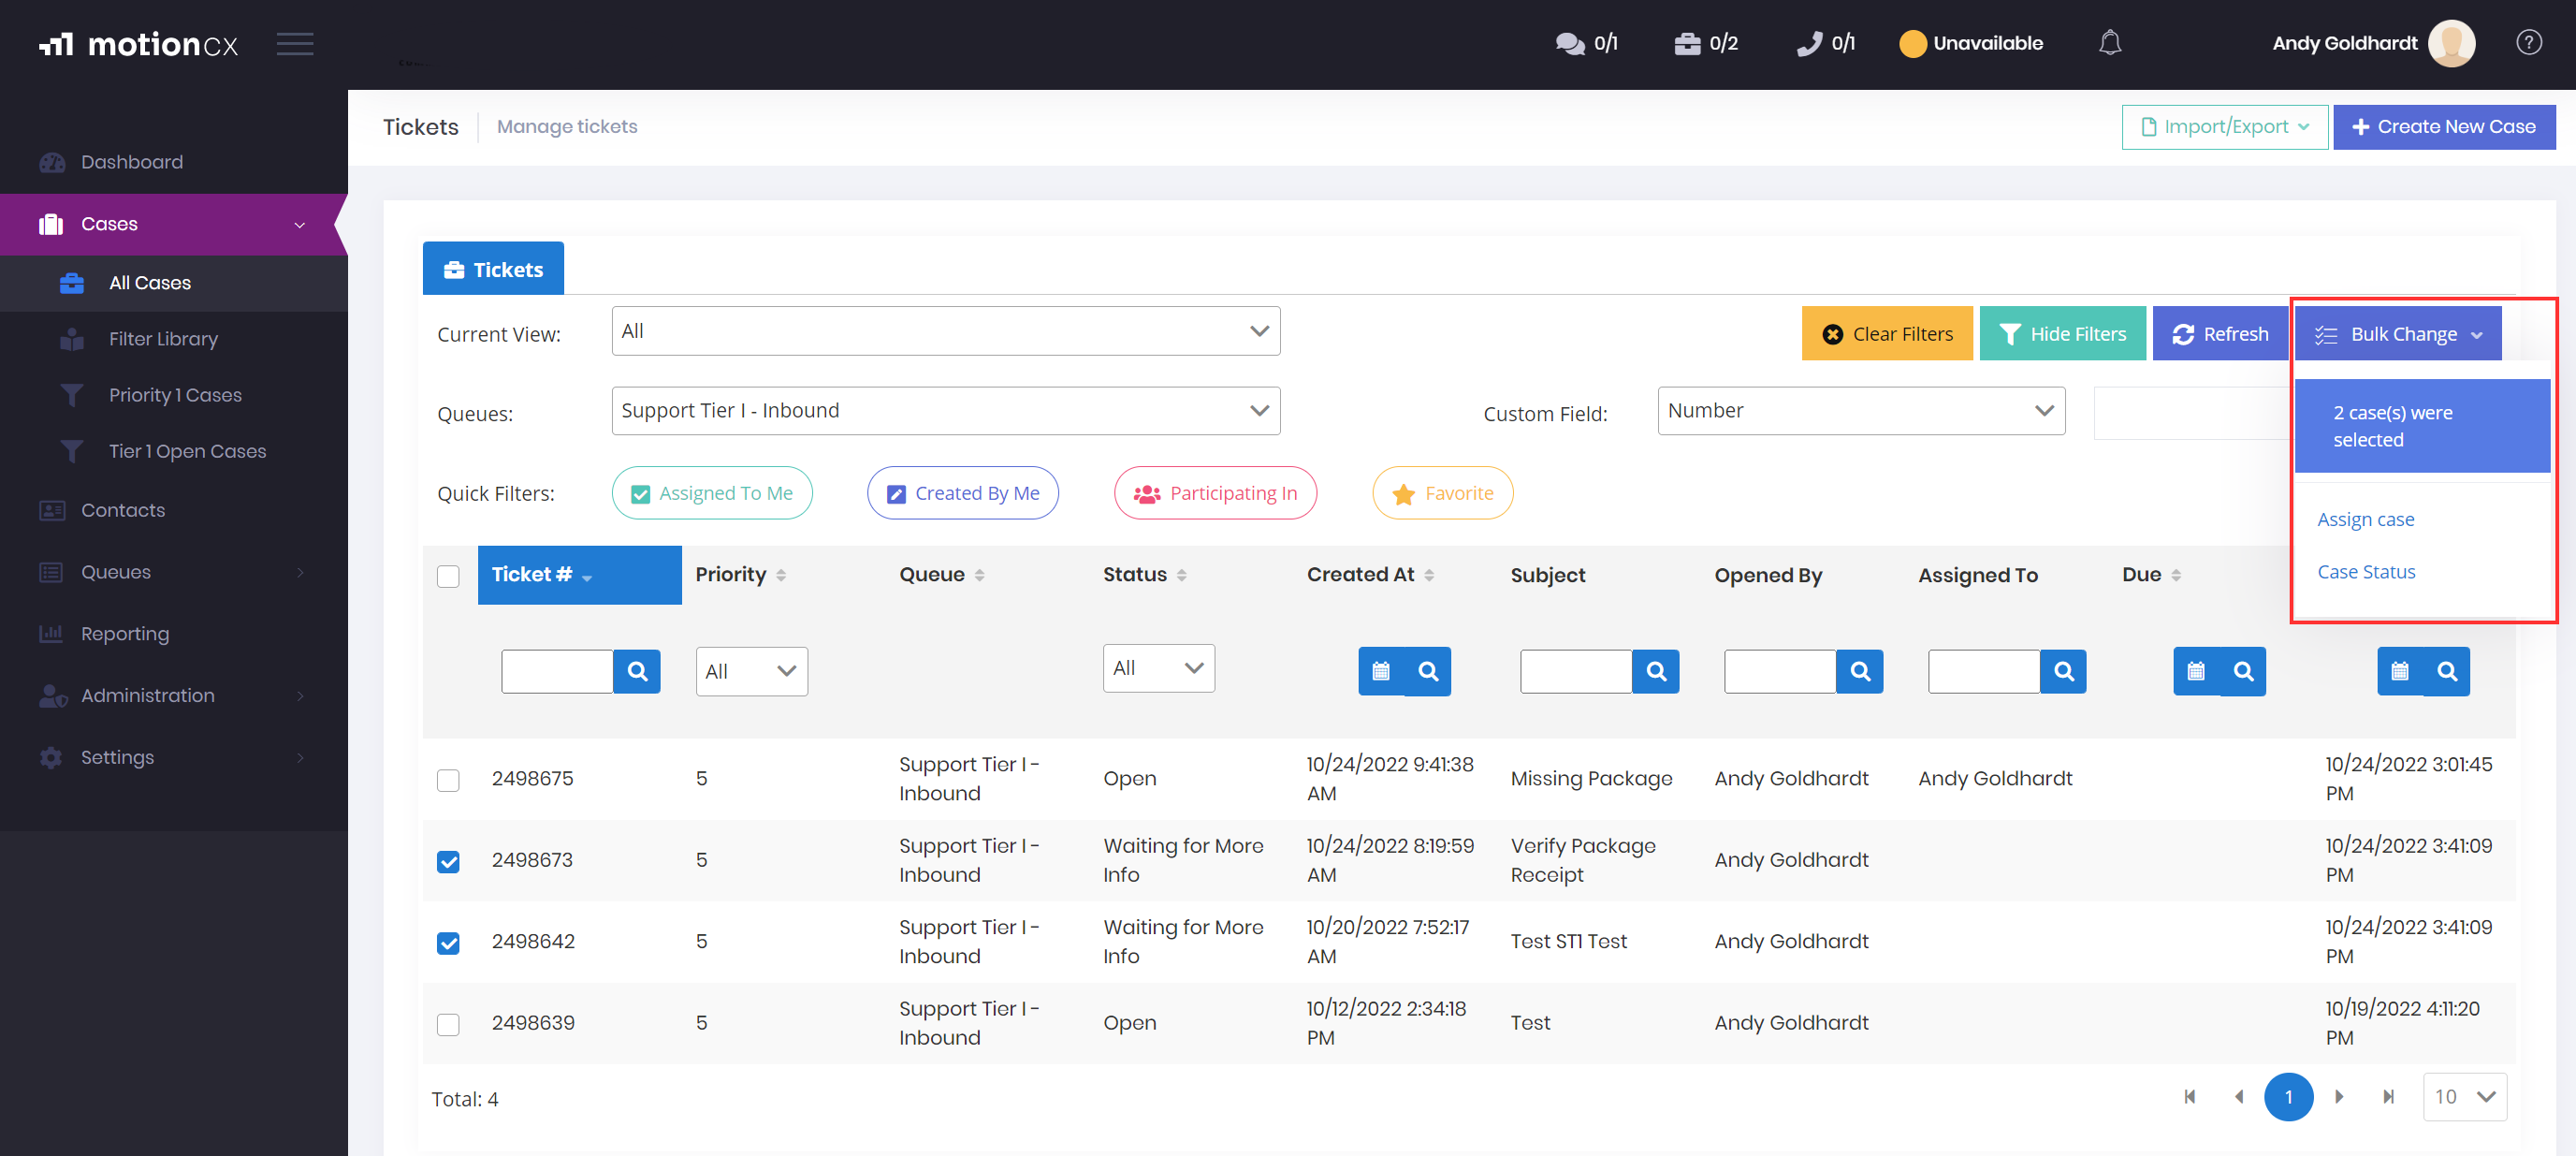Search the Subject column
The image size is (2576, 1156).
1656,671
